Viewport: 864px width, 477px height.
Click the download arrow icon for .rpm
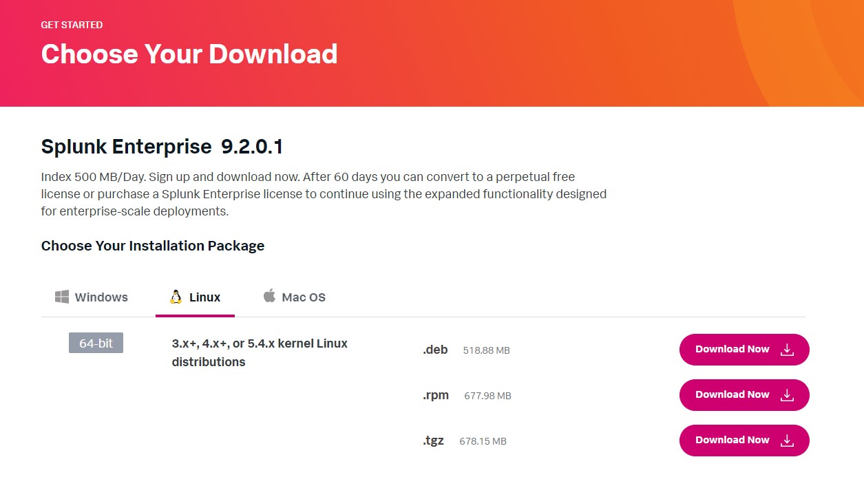pos(787,395)
